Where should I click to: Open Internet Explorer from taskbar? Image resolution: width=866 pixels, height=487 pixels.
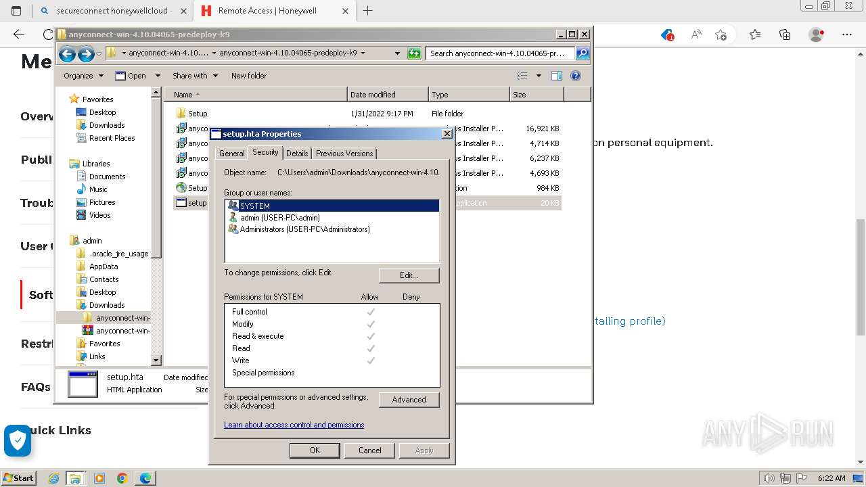[53, 478]
